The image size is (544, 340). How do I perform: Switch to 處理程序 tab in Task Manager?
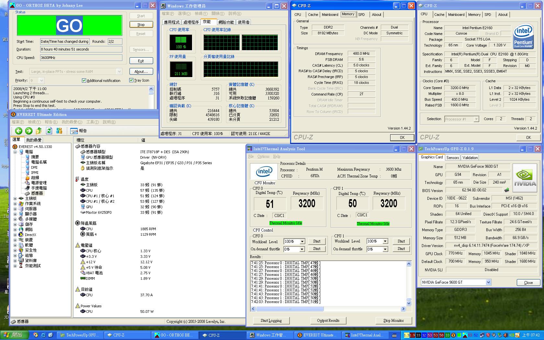[x=191, y=22]
